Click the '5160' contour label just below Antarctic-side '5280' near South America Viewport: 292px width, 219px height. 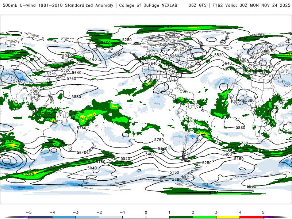coord(174,172)
